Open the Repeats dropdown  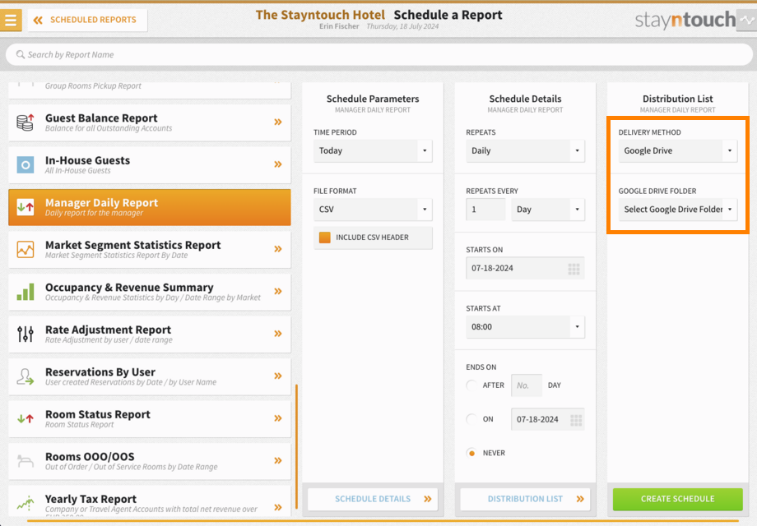click(525, 151)
